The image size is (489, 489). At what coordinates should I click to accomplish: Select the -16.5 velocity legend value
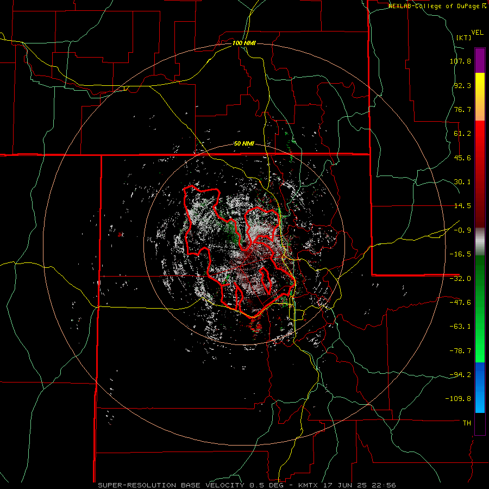click(460, 254)
